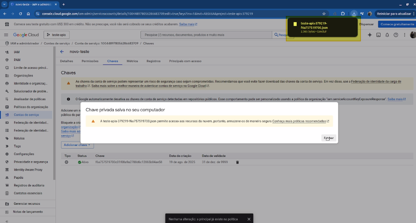416x223 pixels.
Task: Delete key f6a757519700 with trash icon
Action: tap(237, 162)
